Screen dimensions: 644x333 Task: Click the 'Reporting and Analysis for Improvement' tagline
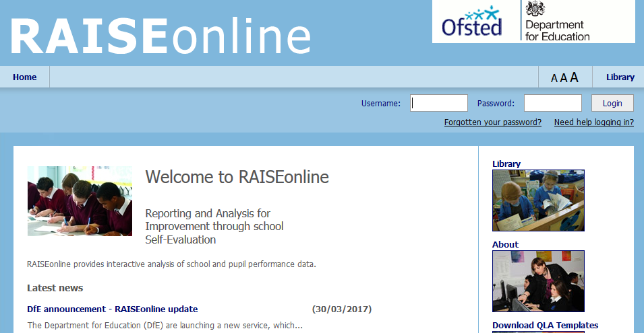tap(214, 227)
